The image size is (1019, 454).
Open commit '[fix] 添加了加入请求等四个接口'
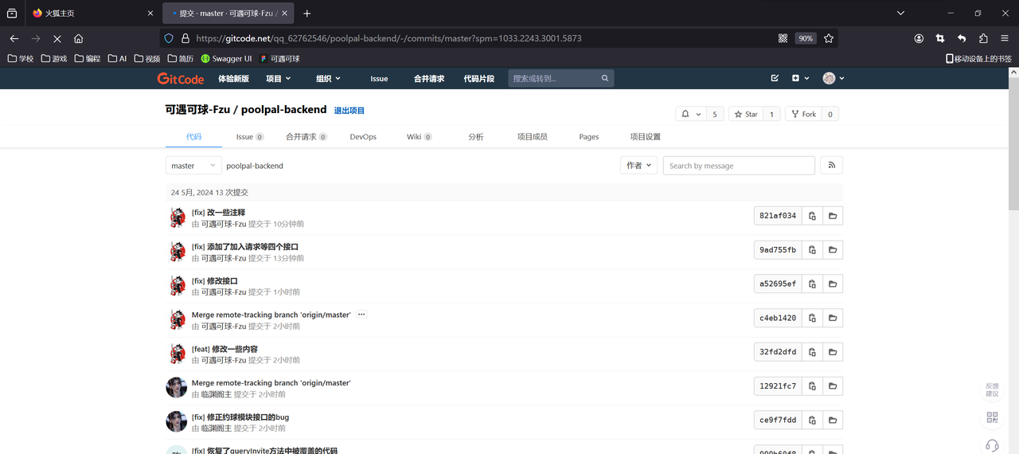point(245,247)
